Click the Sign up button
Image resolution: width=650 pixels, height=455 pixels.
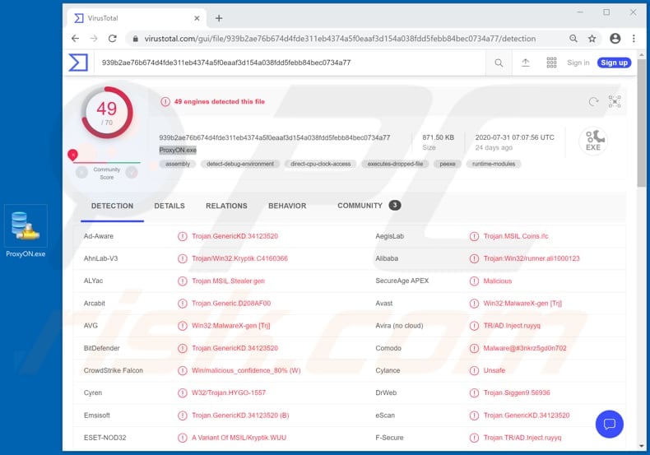(614, 63)
